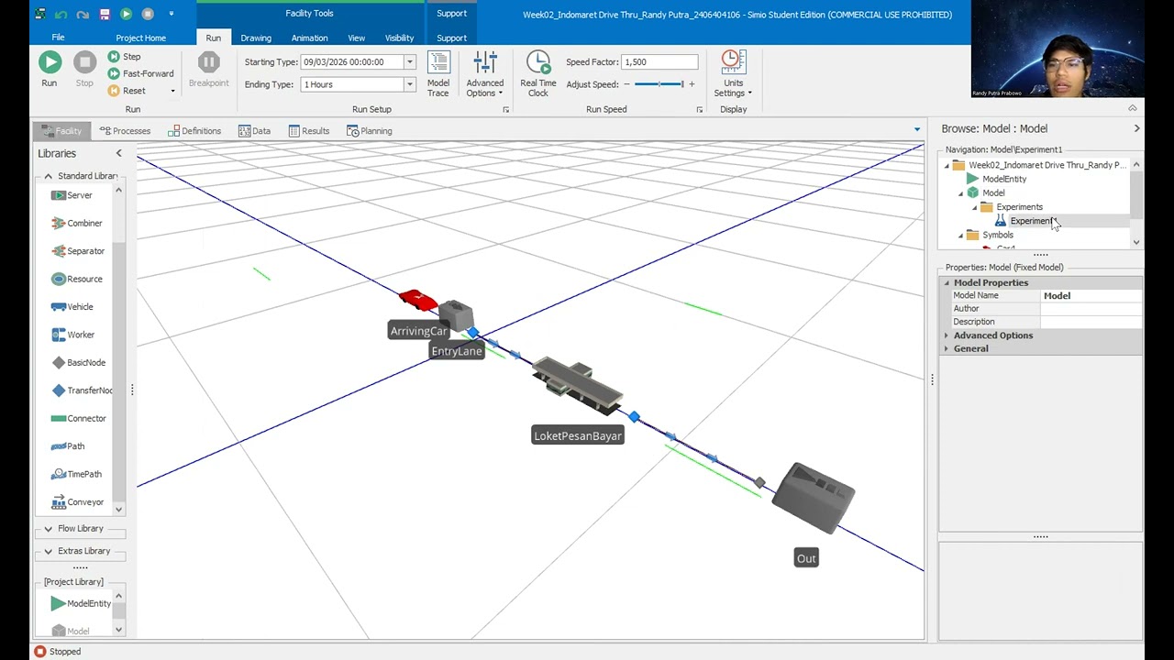Open the Advanced Options dropdown

pyautogui.click(x=485, y=74)
